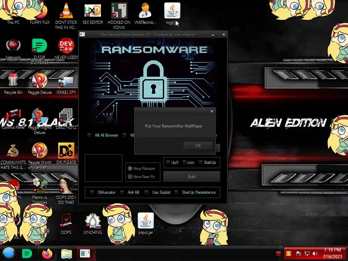Toggle the UpX checkbox

point(168,162)
